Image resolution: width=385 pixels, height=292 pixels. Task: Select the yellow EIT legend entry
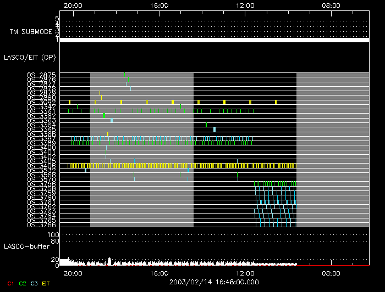click(46, 283)
